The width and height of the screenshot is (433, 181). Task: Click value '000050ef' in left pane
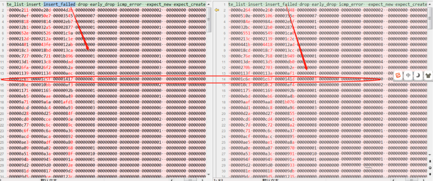[x=19, y=16]
